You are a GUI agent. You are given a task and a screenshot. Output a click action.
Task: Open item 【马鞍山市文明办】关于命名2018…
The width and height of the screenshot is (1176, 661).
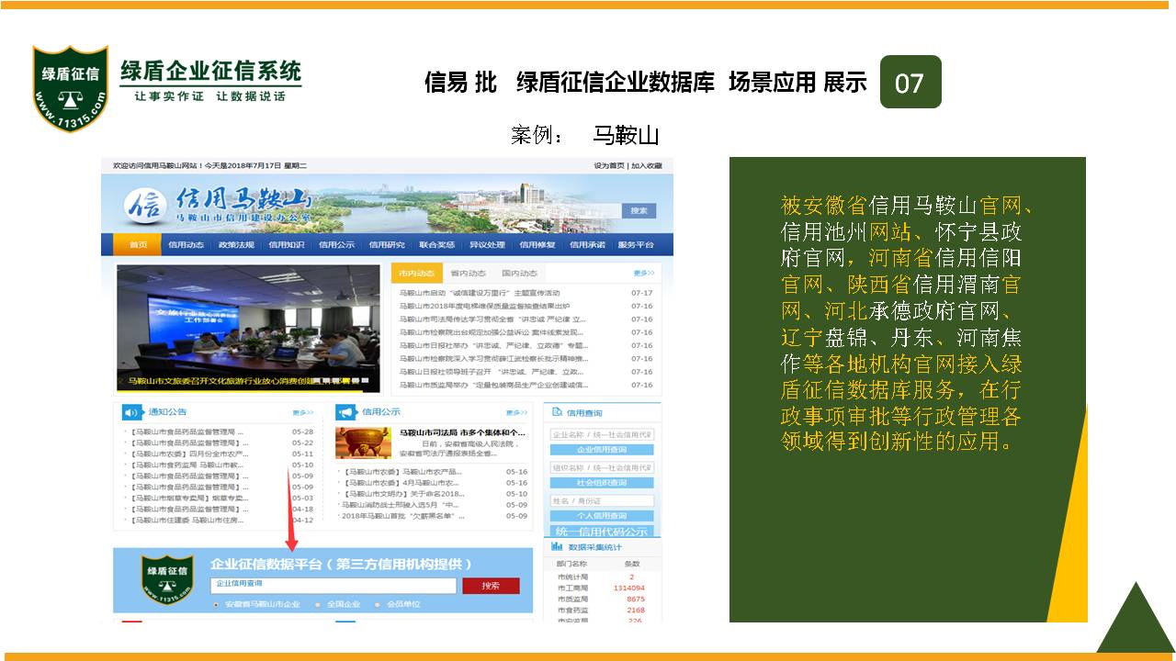(403, 493)
